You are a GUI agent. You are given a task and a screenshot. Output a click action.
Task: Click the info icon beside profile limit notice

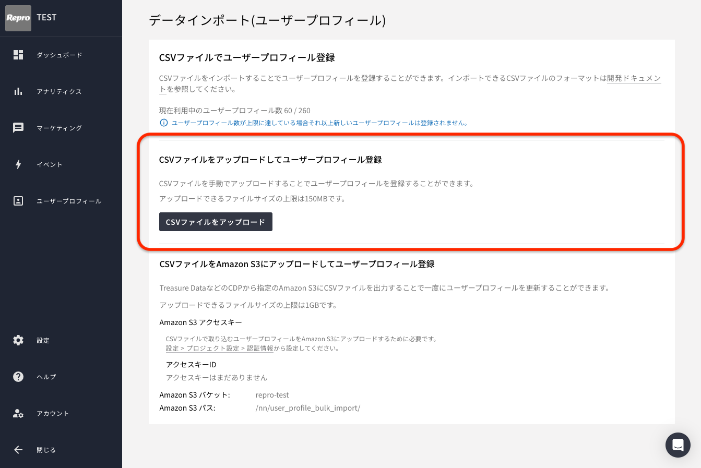point(163,123)
